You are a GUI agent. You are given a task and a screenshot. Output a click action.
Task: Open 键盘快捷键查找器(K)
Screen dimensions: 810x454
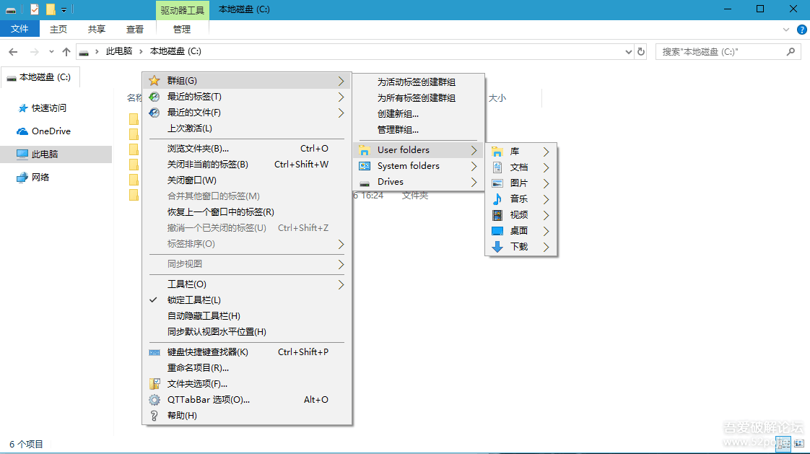pyautogui.click(x=247, y=352)
